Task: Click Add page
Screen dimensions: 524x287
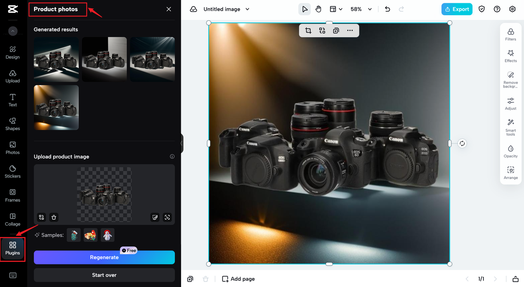Action: click(x=238, y=279)
